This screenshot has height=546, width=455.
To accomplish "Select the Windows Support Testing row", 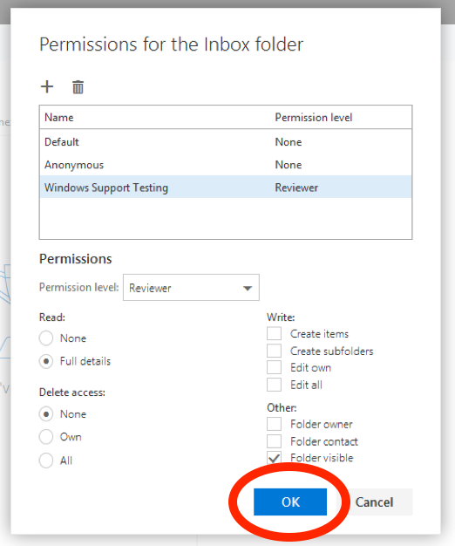I will [226, 188].
